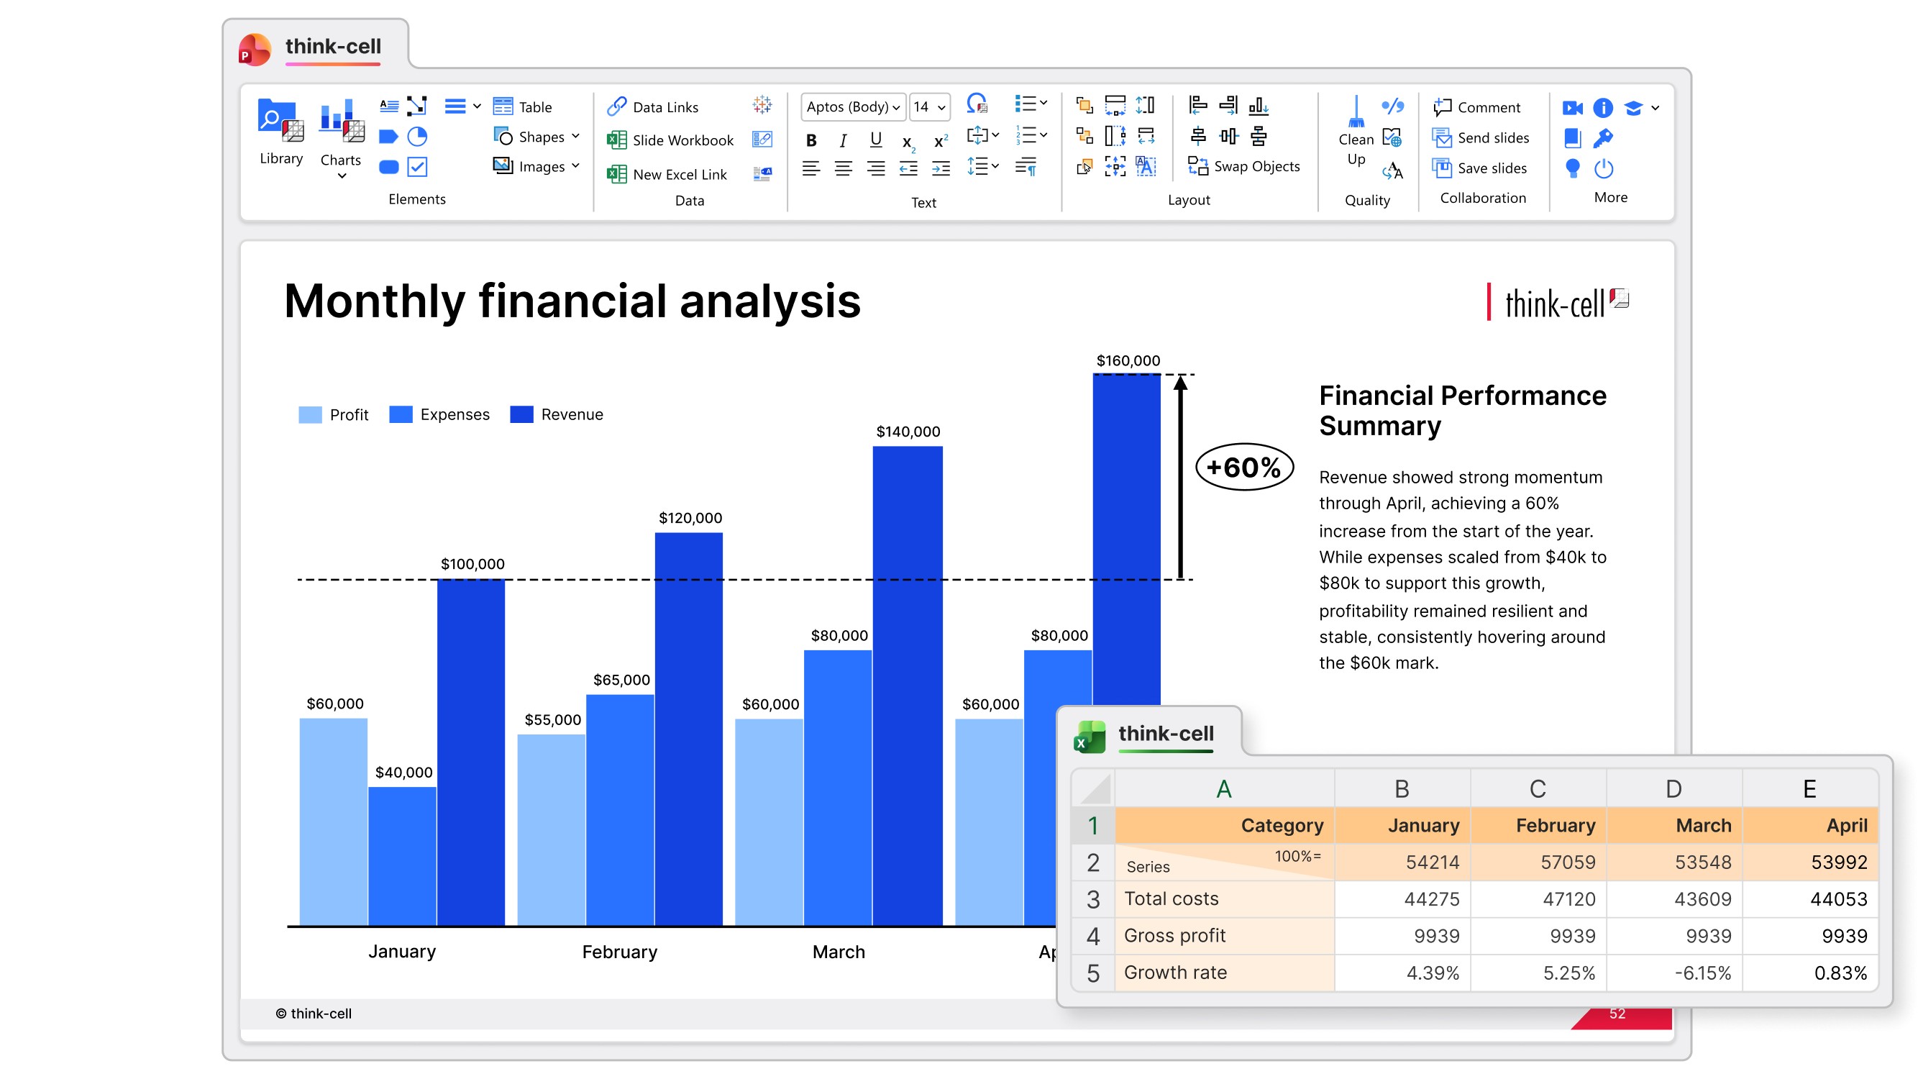1918x1079 pixels.
Task: Select column A header in the spreadsheet
Action: coord(1223,788)
